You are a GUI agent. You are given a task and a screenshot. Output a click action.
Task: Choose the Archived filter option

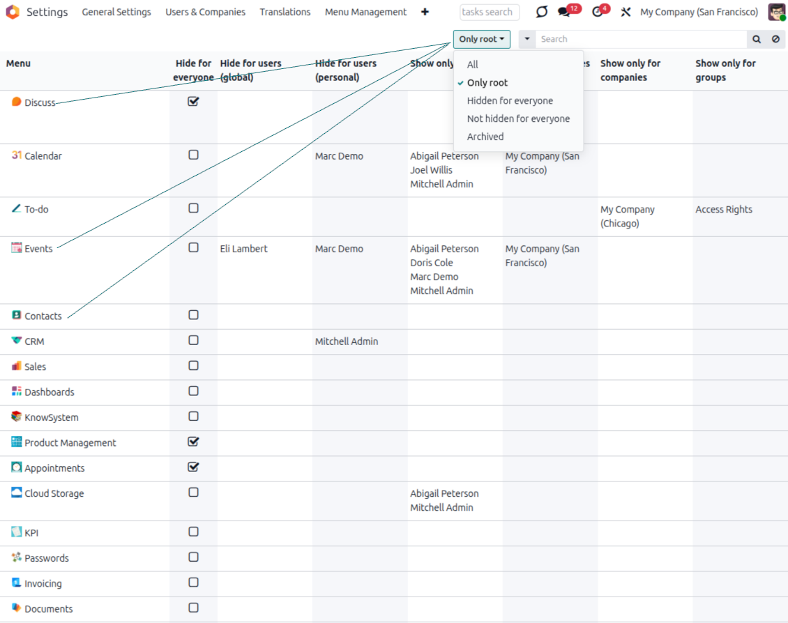485,137
